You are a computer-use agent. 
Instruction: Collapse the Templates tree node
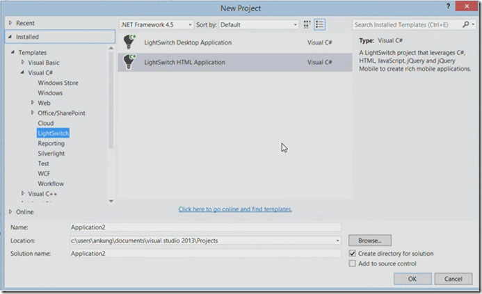(13, 52)
